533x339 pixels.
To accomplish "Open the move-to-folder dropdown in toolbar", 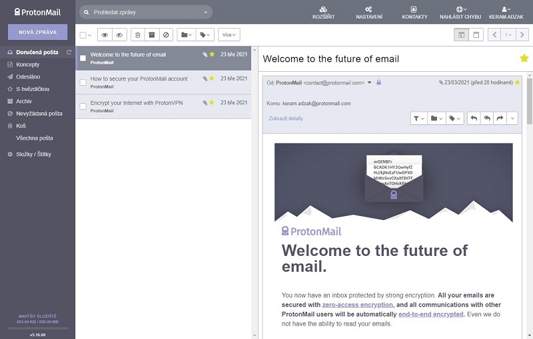I will pos(187,35).
